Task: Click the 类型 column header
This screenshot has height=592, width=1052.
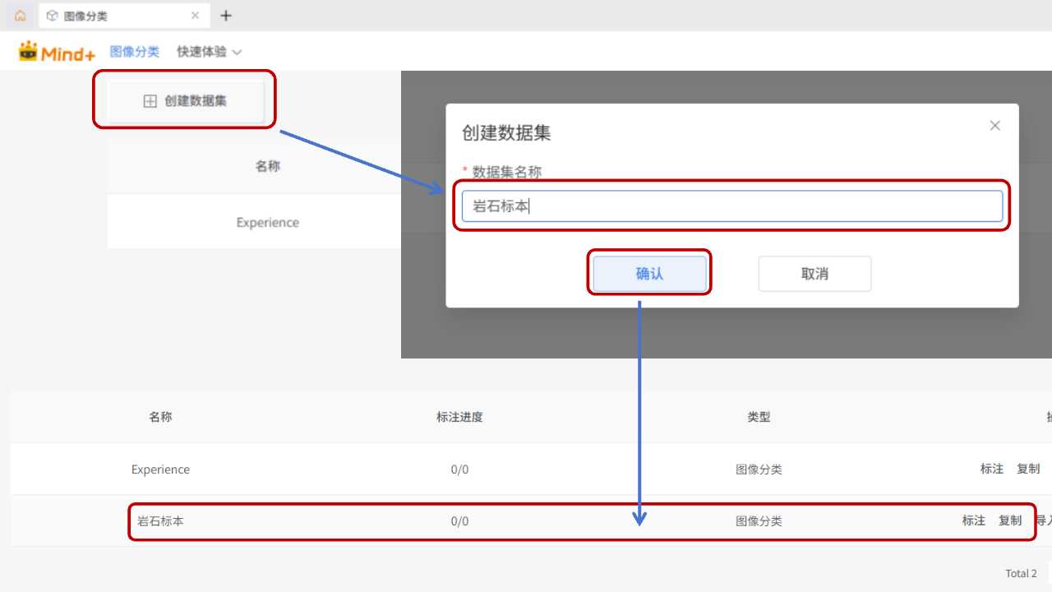Action: 759,417
